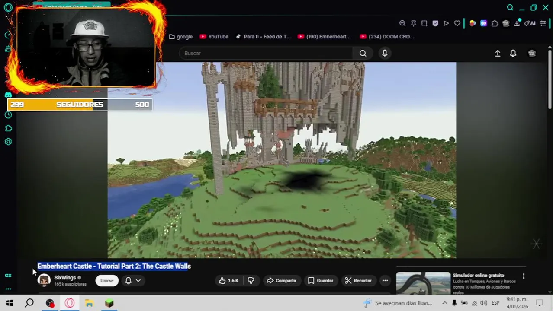
Task: Open (190) Emberheart... bookmark
Action: click(x=324, y=37)
